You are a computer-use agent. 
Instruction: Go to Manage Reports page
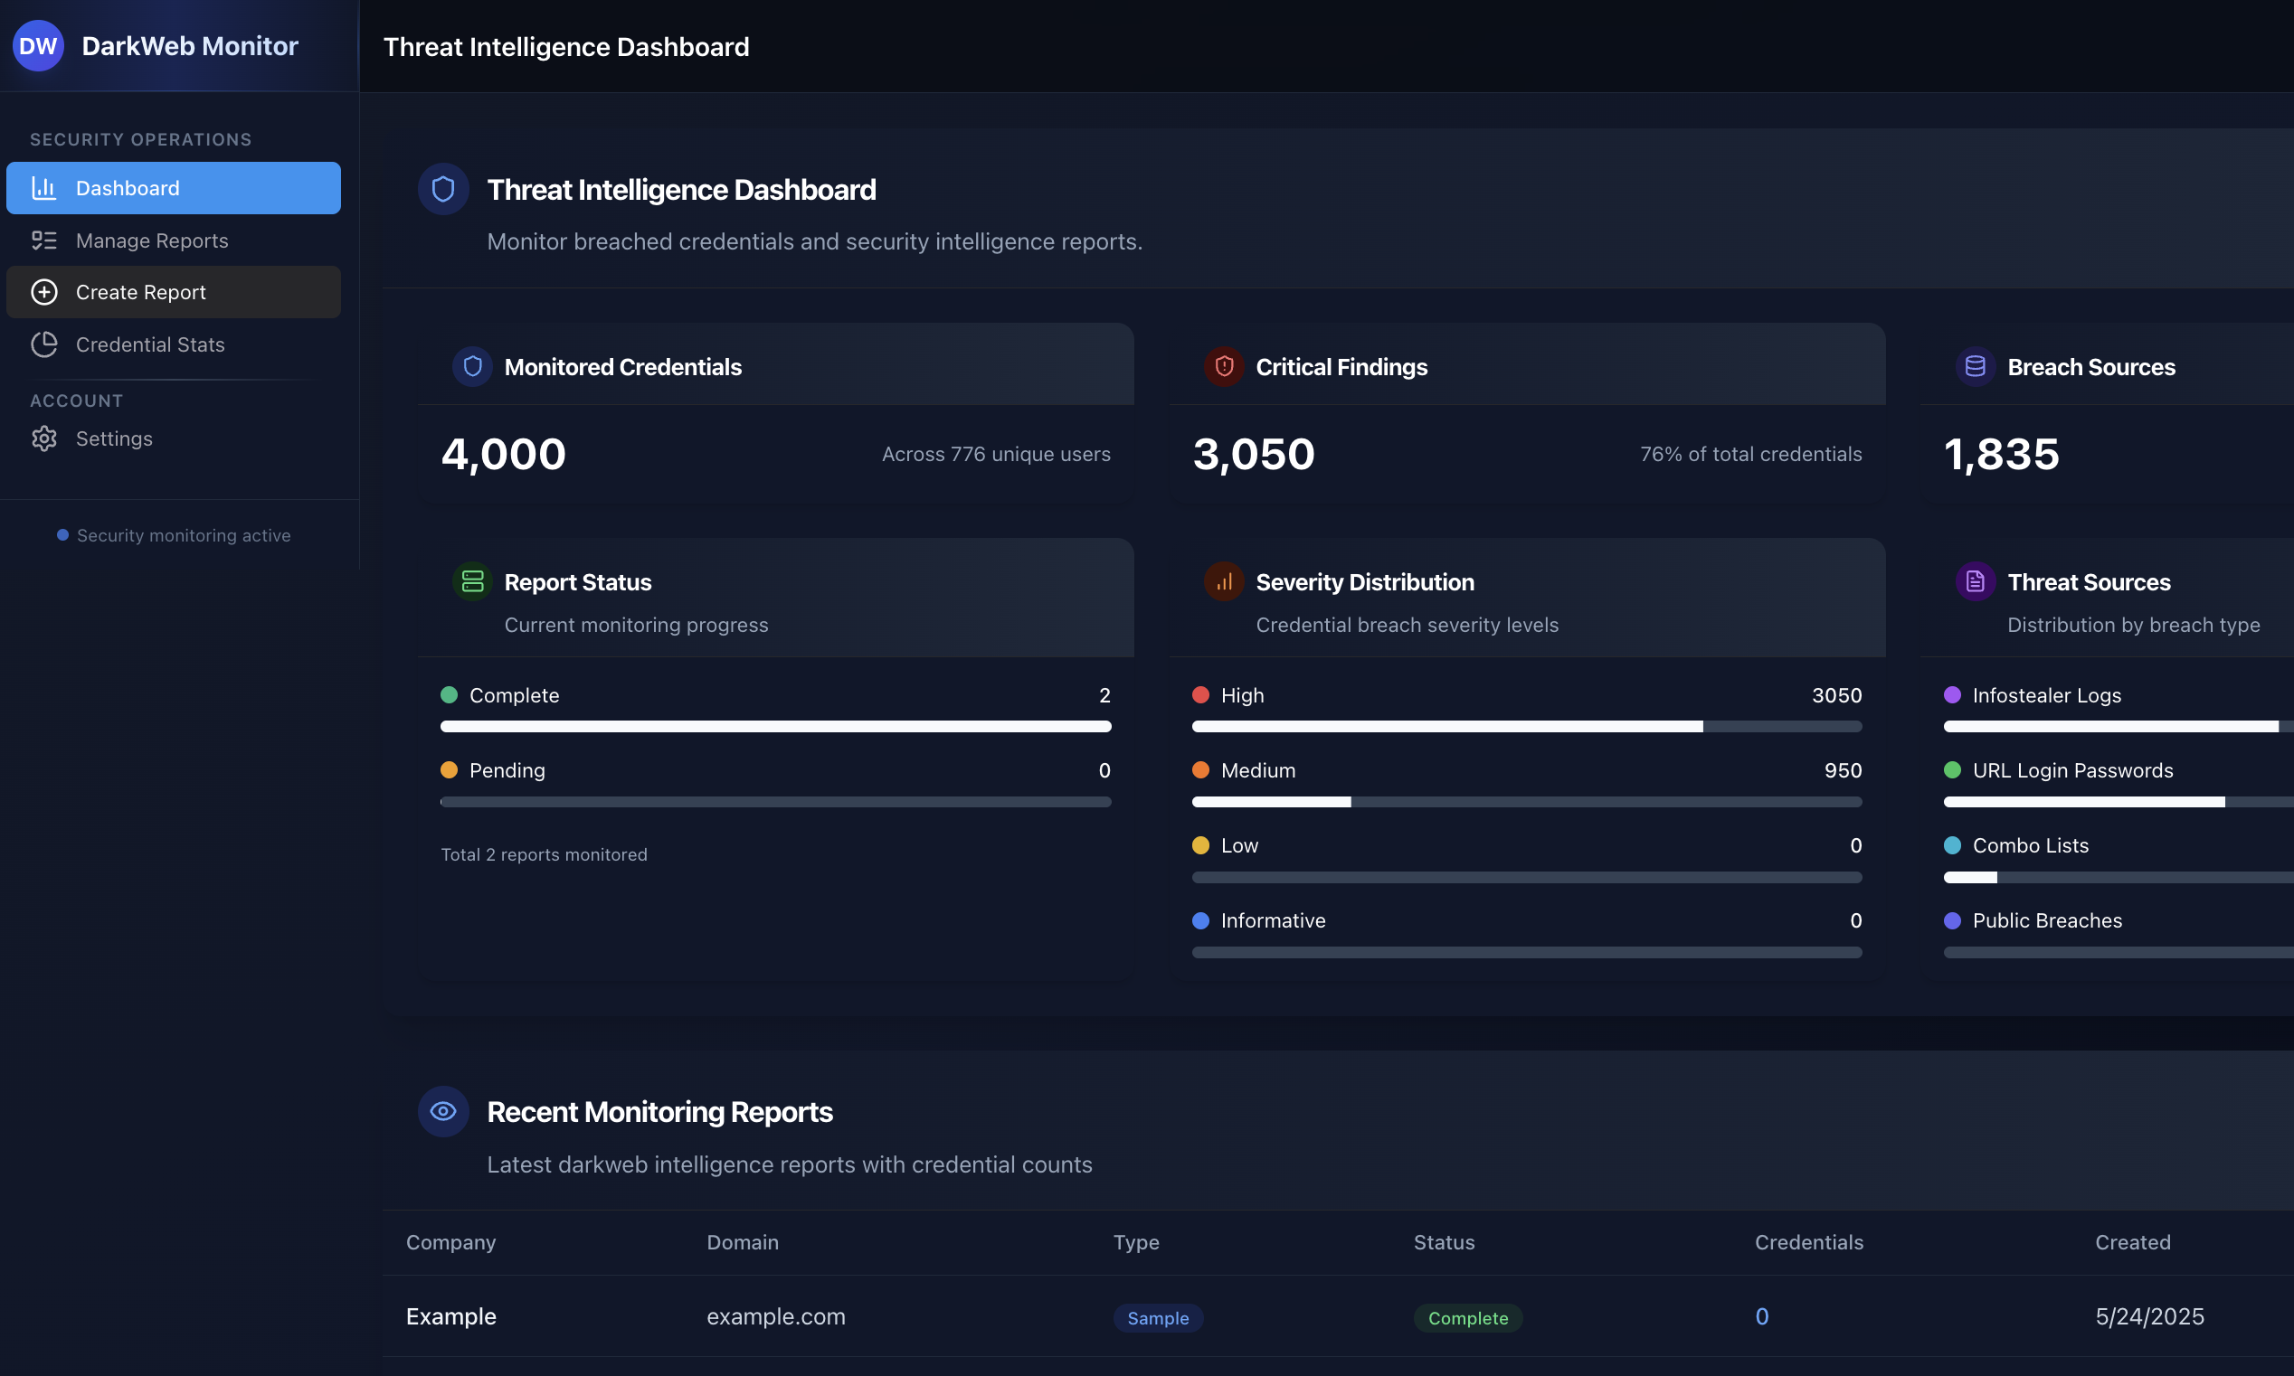pyautogui.click(x=152, y=241)
